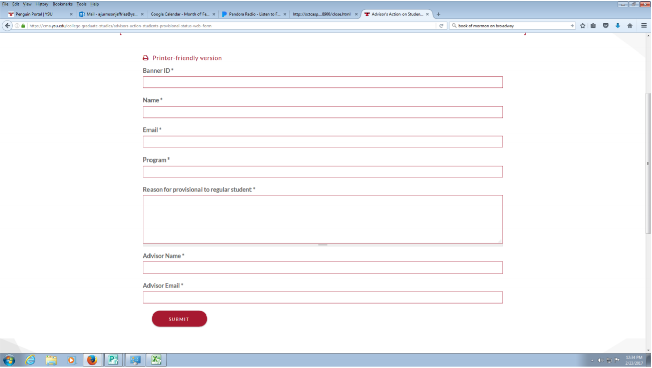Switch to the Penguin Portal YSU tab
The image size is (652, 368).
click(x=40, y=14)
